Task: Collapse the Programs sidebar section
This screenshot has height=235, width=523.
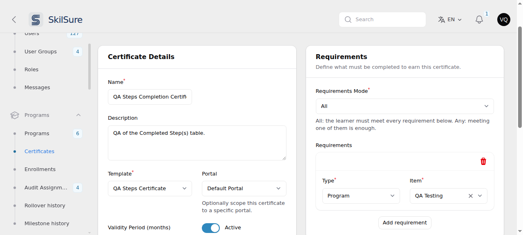Action: pos(78,115)
